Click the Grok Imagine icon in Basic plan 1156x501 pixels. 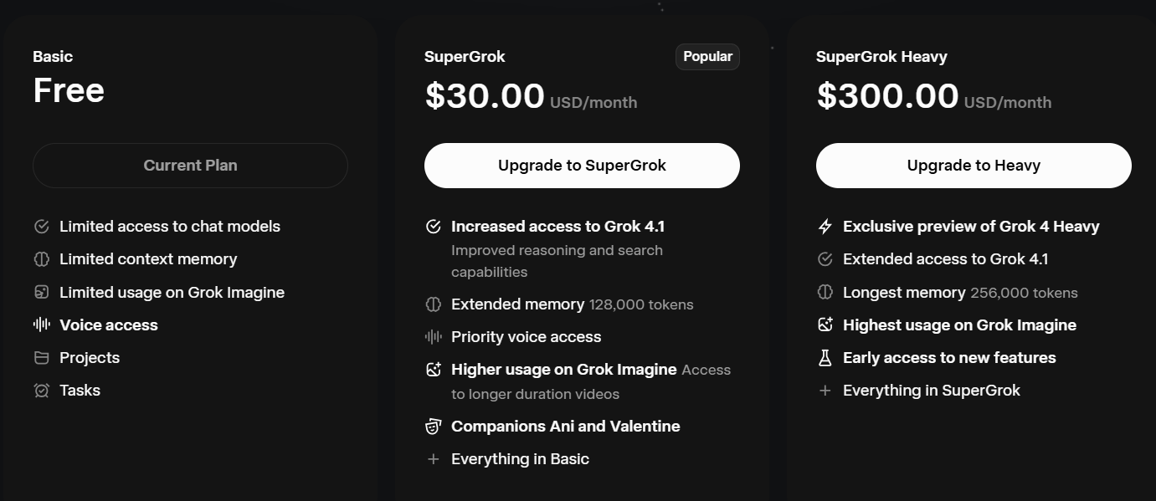[x=41, y=293]
